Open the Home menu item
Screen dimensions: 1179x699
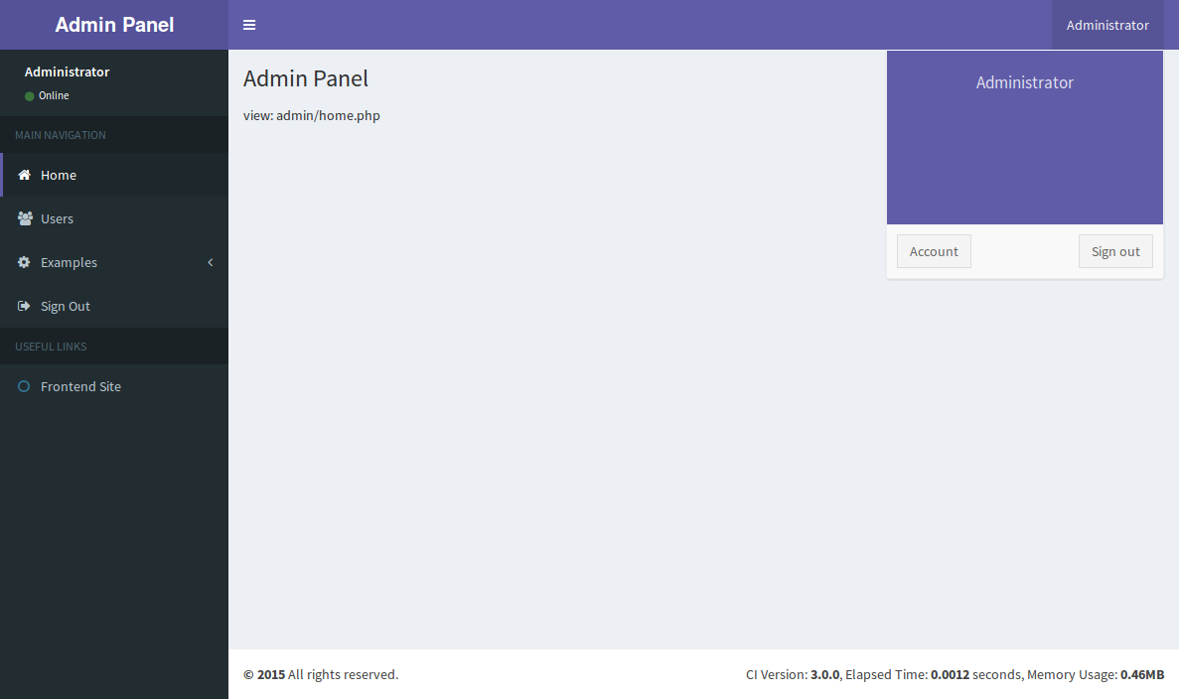point(114,175)
